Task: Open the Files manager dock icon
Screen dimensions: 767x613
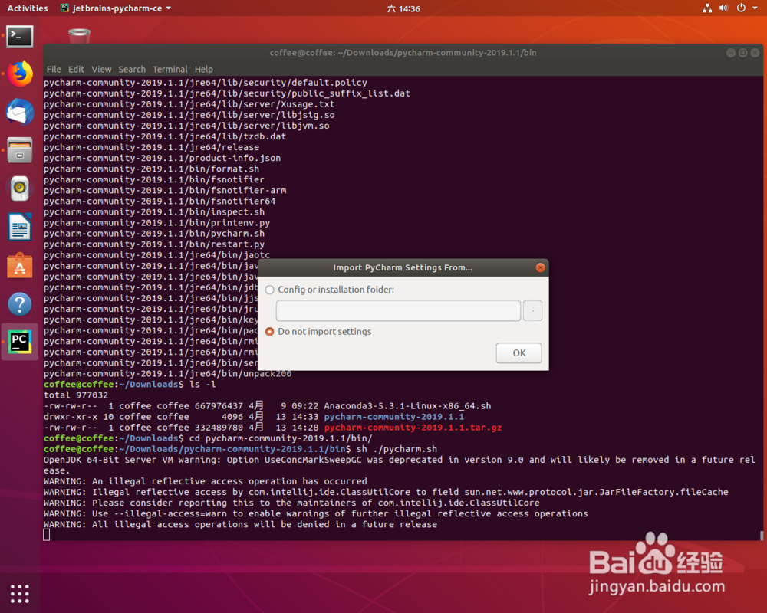Action: tap(20, 150)
